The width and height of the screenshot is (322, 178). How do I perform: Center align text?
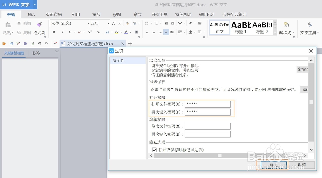point(154,32)
